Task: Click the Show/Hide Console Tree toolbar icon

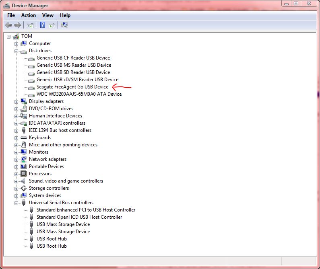Action: tap(30, 25)
